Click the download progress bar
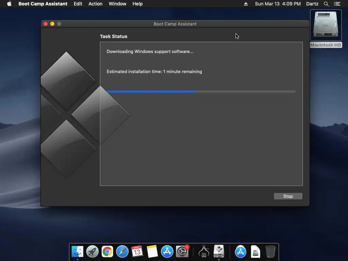348x261 pixels. tap(201, 91)
